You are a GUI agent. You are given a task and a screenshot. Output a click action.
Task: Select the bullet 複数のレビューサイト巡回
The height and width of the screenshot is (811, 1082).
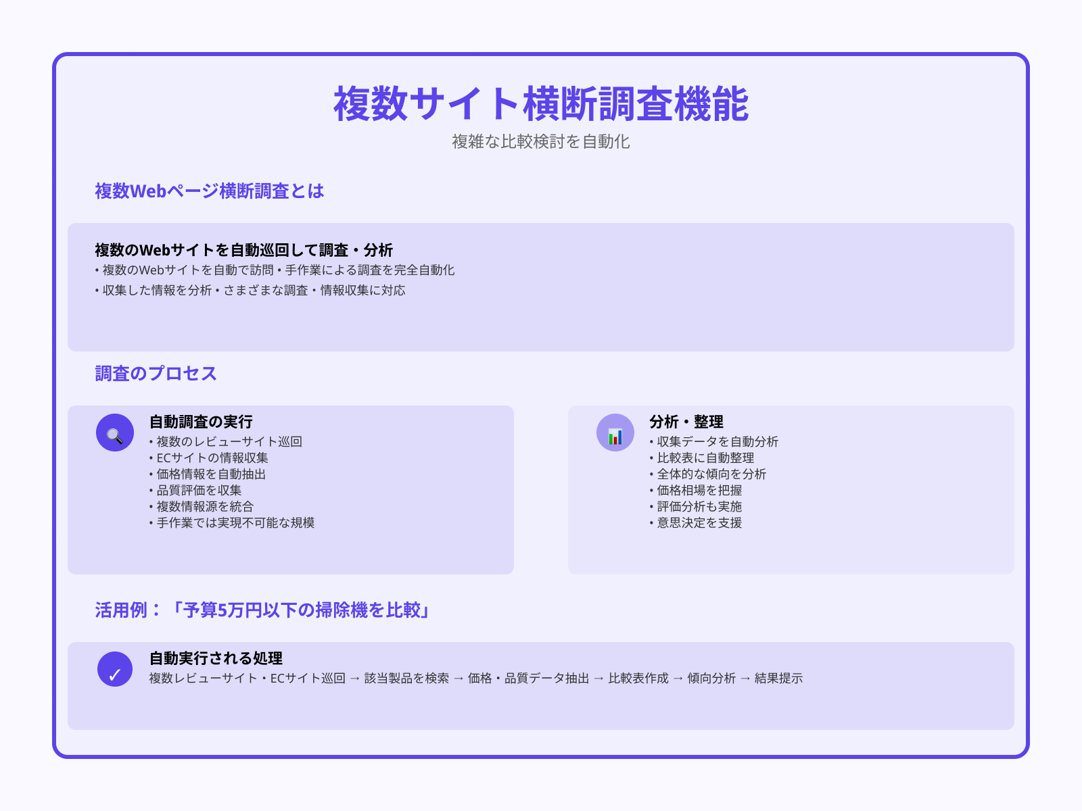(227, 441)
